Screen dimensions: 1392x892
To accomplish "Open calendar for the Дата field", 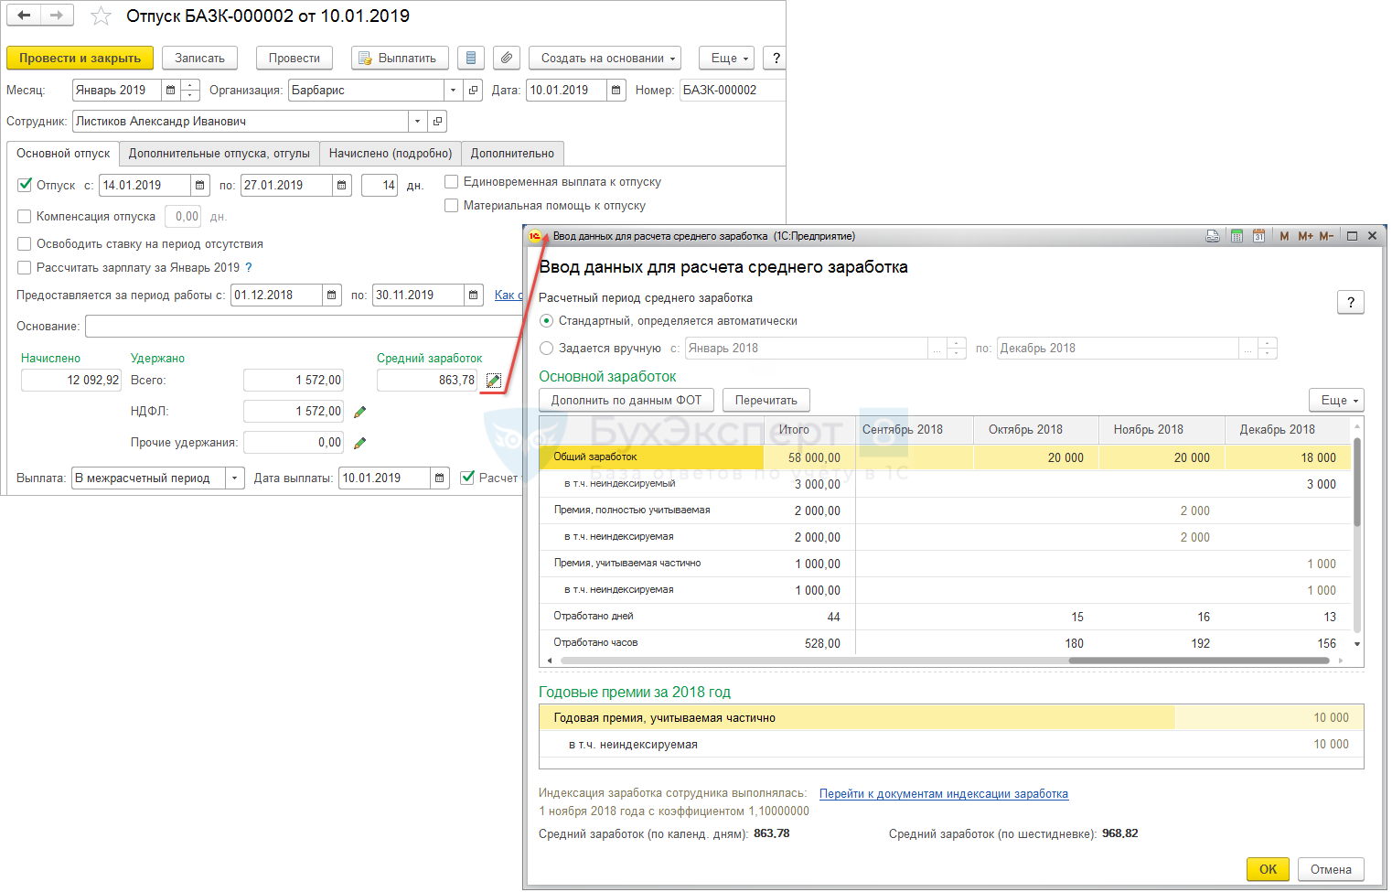I will pyautogui.click(x=616, y=90).
